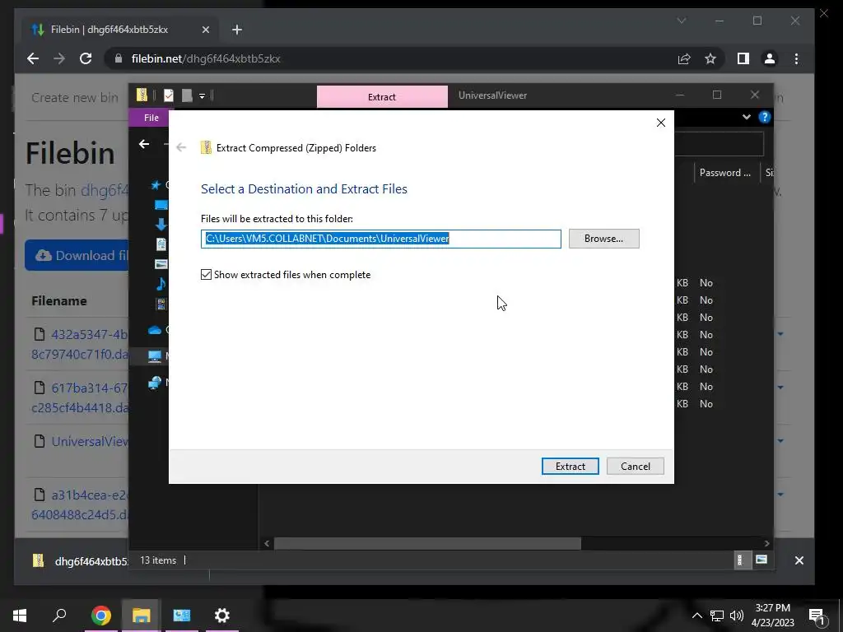Open the file menu caret beside a31b4cea row
The image size is (843, 632).
[780, 494]
